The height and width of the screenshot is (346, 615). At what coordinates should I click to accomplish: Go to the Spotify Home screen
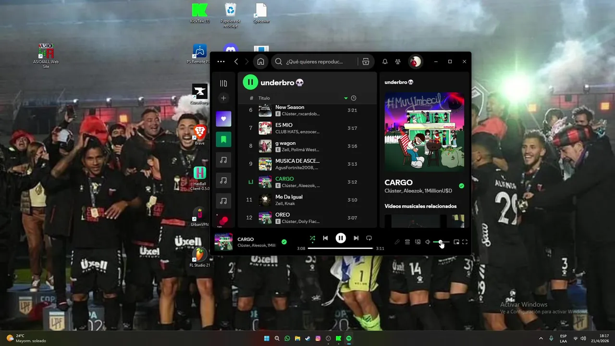coord(260,62)
